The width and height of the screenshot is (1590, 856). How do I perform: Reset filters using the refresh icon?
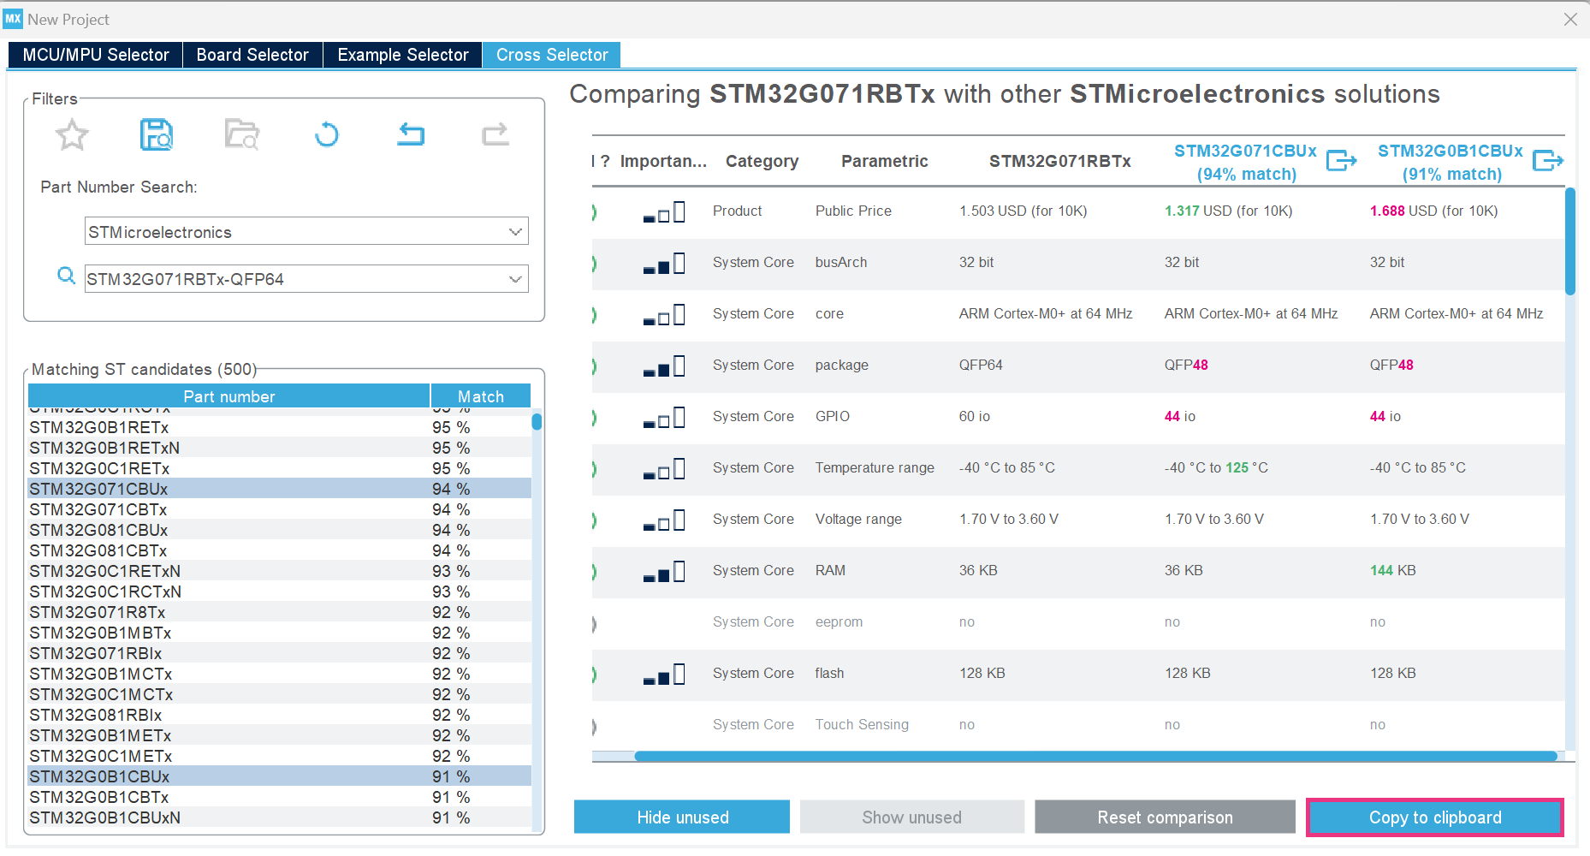325,134
